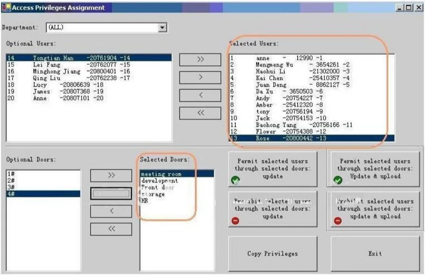Screen dimensions: 425x275
Task: Return a selected user with the < arrow
Action: pos(200,95)
